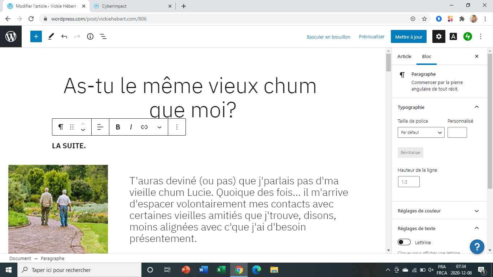Click the Hauteur de la ligne field
The height and width of the screenshot is (277, 493).
pos(409,182)
